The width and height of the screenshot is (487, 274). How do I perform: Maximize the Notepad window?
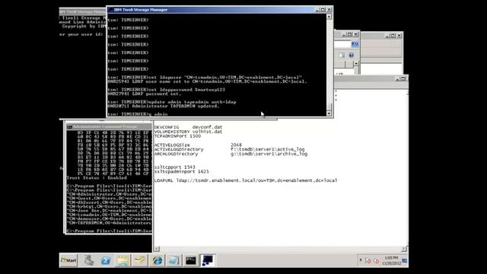point(403,79)
